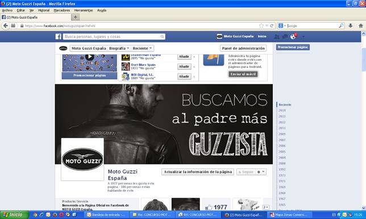Click Panel de administración button
366x219 pixels.
243,48
